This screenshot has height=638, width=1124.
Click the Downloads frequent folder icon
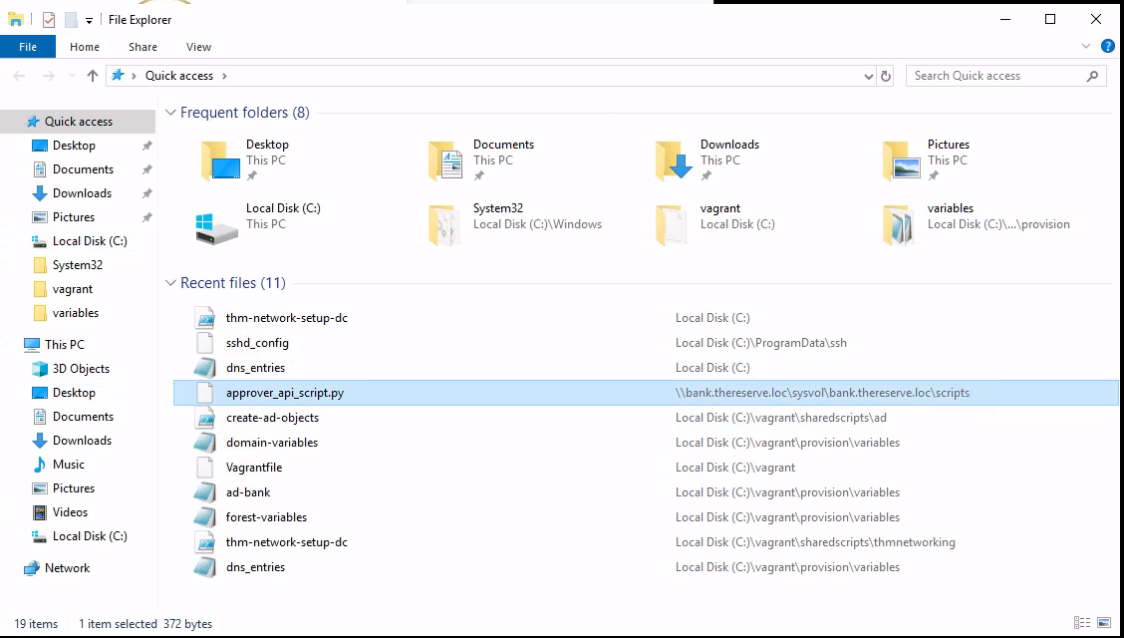click(x=674, y=160)
